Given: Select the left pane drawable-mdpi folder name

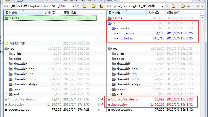Looking at the screenshot, I should (25, 79).
